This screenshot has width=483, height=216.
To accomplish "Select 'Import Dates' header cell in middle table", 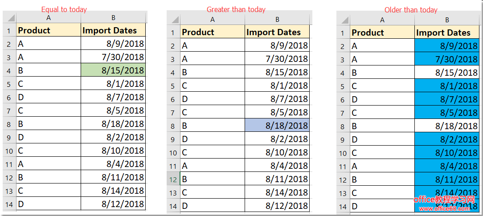I will point(277,32).
